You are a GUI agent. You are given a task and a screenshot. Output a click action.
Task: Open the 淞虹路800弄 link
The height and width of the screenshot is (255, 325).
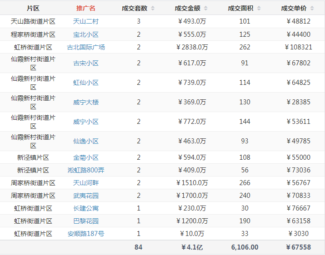click(86, 170)
